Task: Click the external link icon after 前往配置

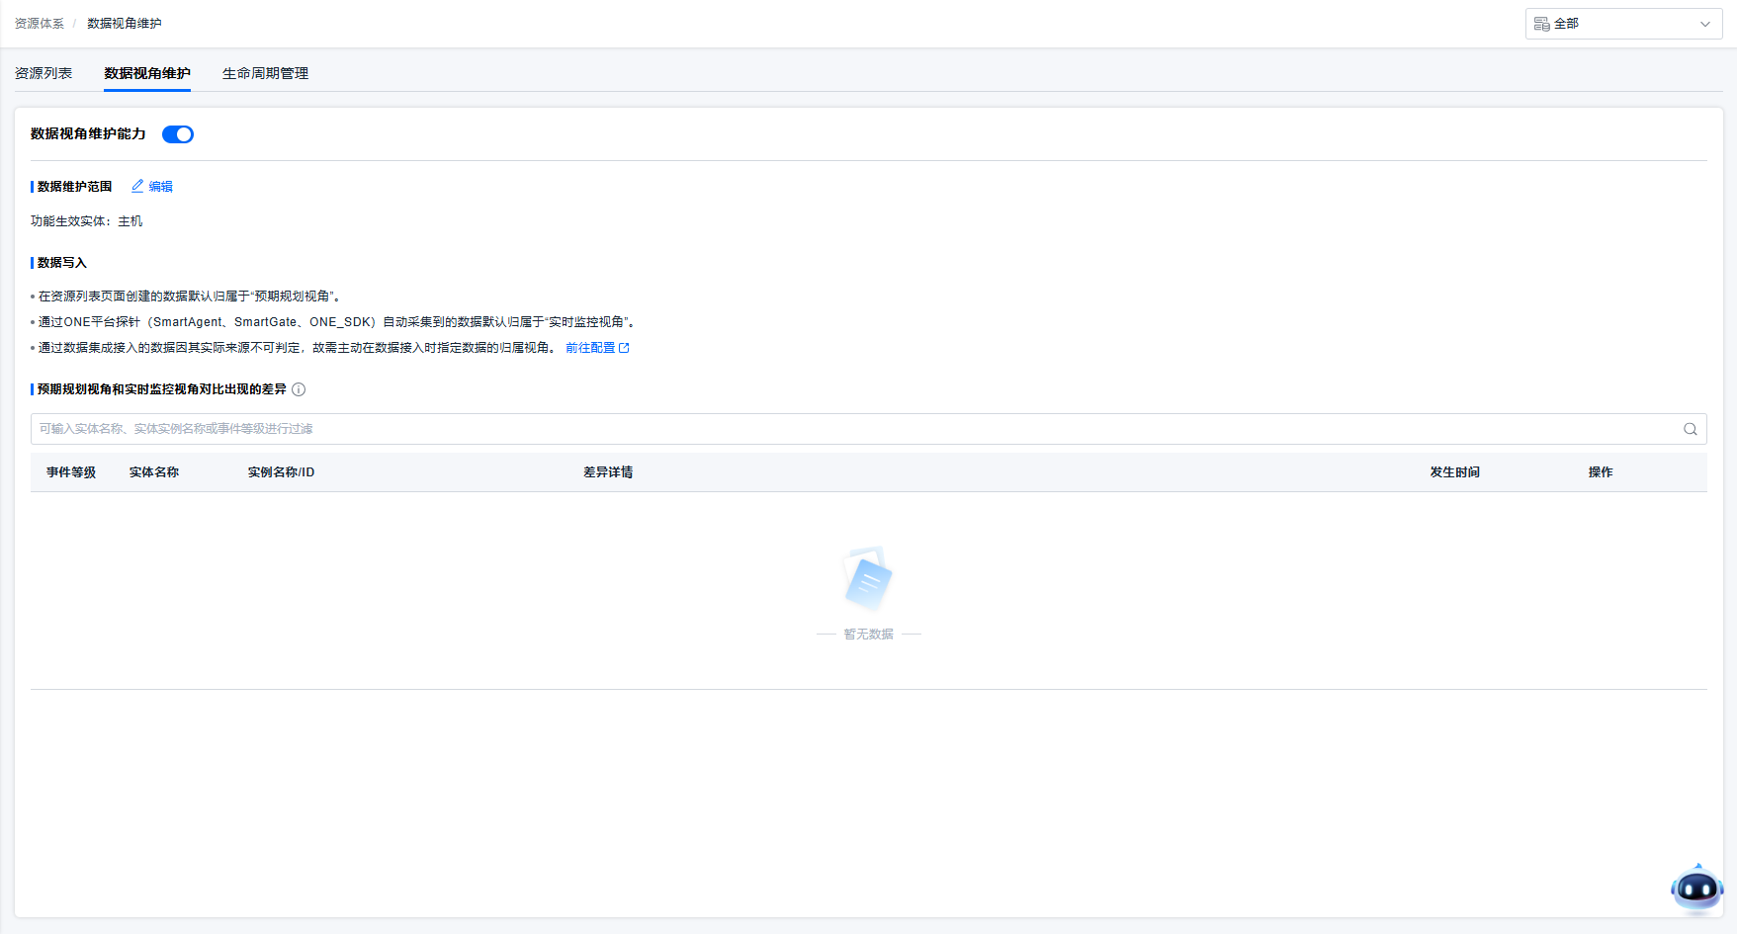Action: (x=624, y=348)
